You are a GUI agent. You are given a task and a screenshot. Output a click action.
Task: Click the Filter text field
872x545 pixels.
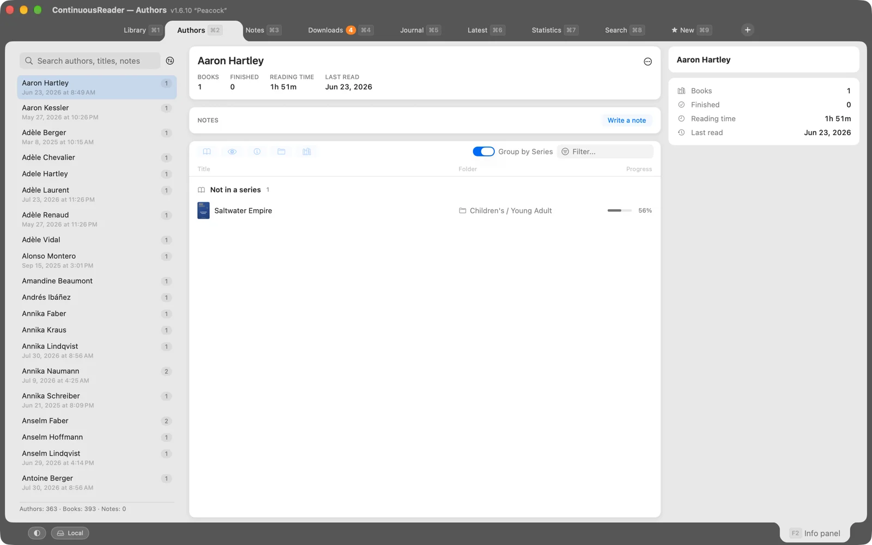coord(605,152)
